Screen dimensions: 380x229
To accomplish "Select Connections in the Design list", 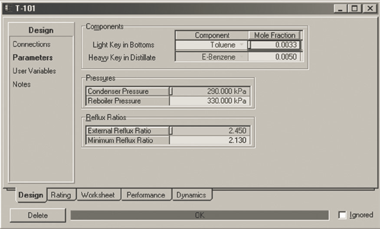I will tap(31, 44).
